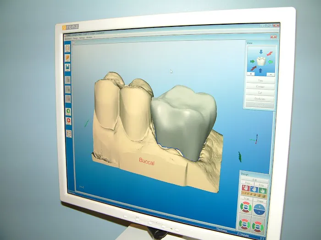The image size is (321, 240).
Task: Click the third greyed-out icon in left toolbar
Action: click(x=68, y=99)
